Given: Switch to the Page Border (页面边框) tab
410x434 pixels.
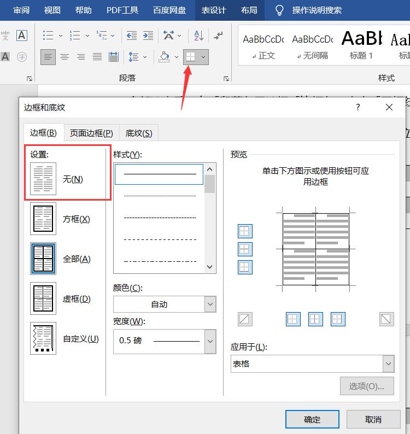Looking at the screenshot, I should pos(91,133).
